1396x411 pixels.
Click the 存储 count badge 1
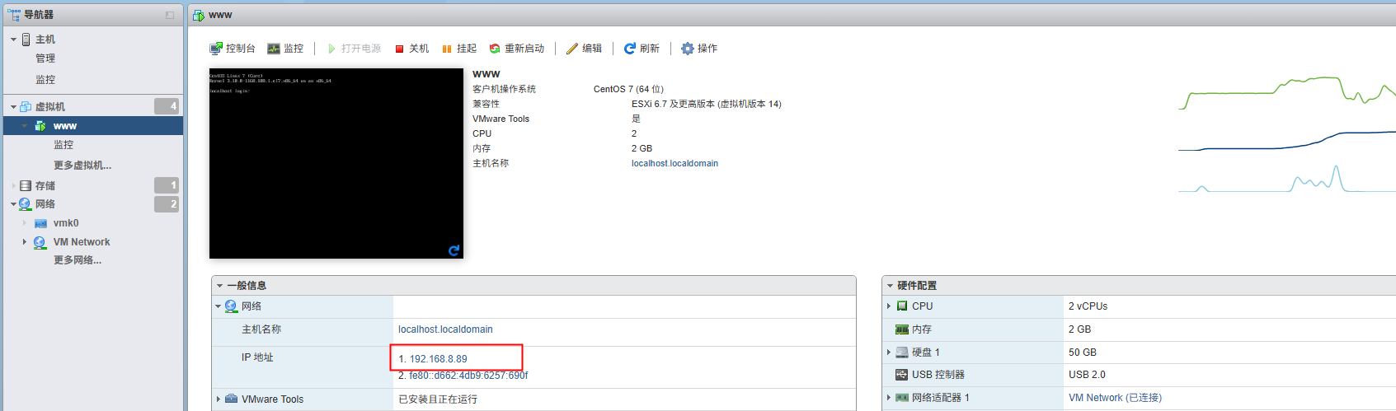click(167, 185)
